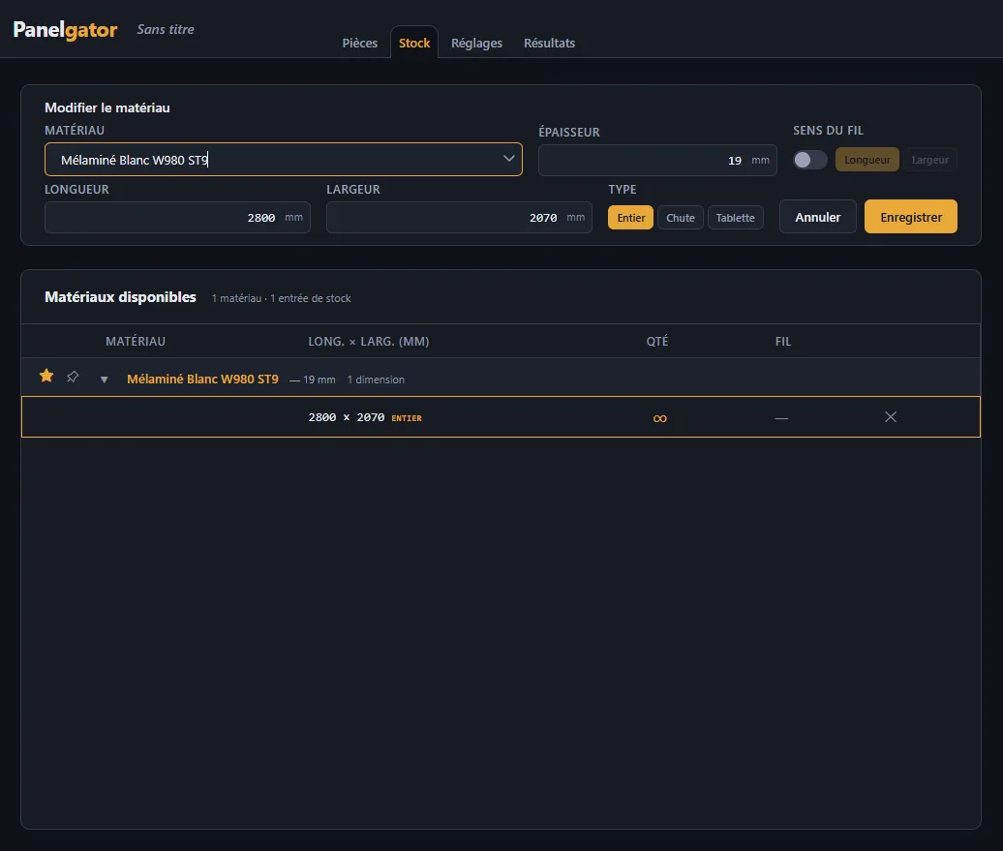The image size is (1003, 851).
Task: Click the Mélaminé Blanc W980 ST9 material name in list
Action: (202, 379)
